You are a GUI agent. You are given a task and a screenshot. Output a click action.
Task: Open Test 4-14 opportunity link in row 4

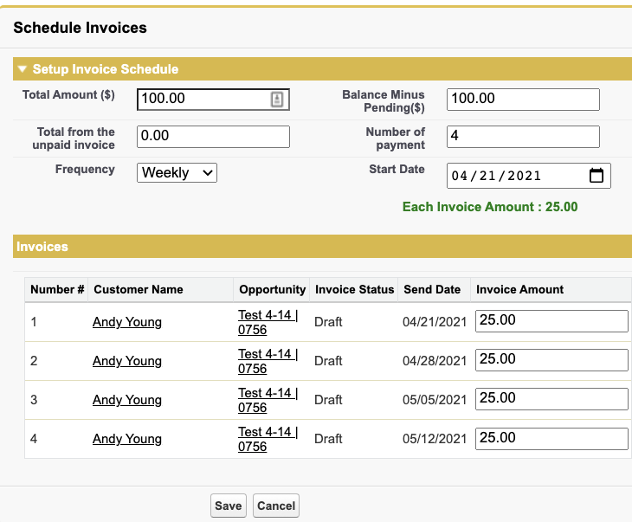click(268, 439)
